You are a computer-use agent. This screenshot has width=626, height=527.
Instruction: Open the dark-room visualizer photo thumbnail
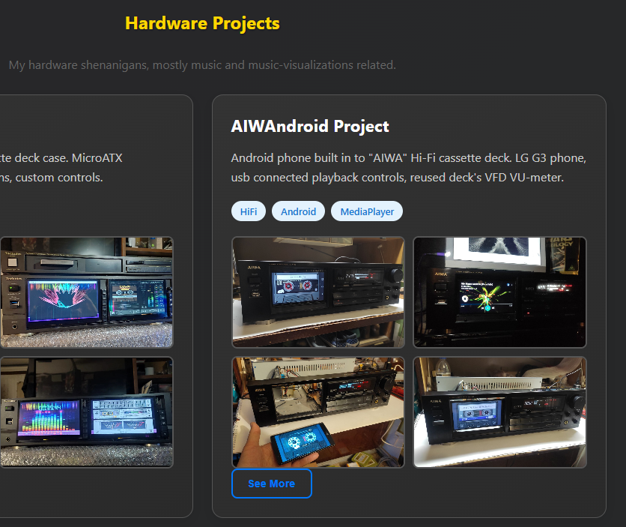pyautogui.click(x=499, y=292)
